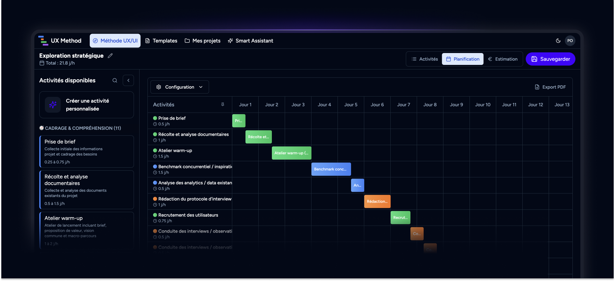The width and height of the screenshot is (615, 281).
Task: Switch to the Estimation view tab
Action: pyautogui.click(x=503, y=59)
